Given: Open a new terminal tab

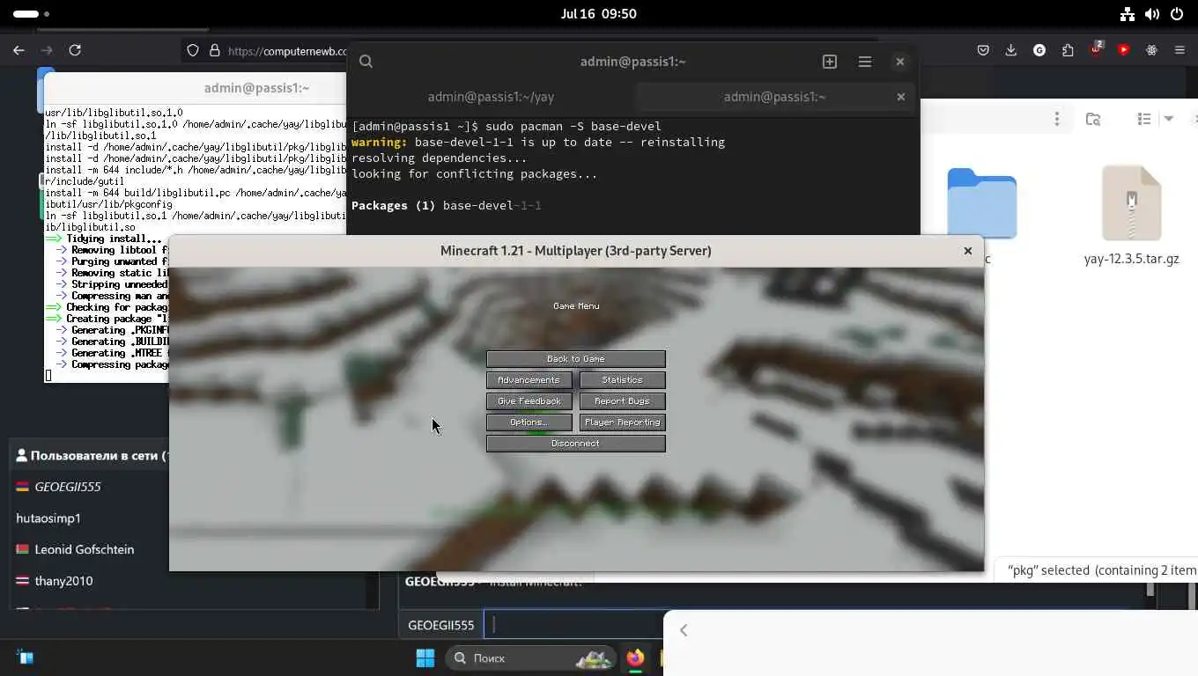Looking at the screenshot, I should point(830,62).
